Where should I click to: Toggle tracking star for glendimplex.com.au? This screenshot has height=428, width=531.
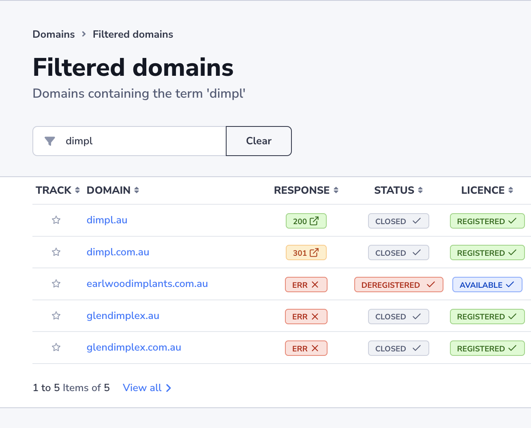[x=56, y=347]
